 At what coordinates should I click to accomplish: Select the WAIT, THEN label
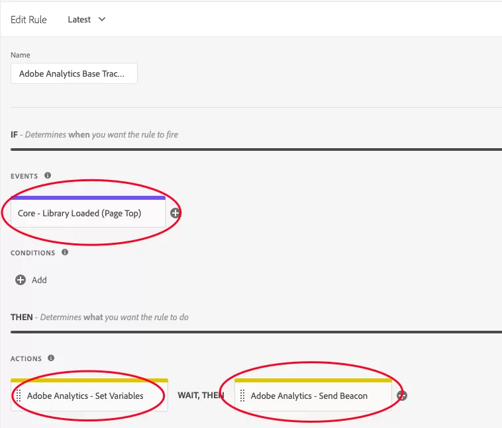pos(201,396)
